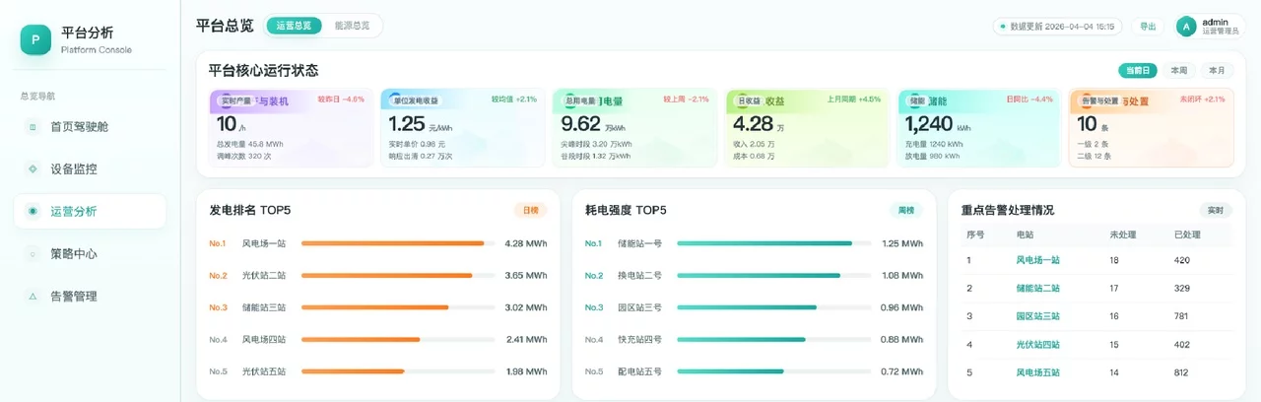Click the 风电场一站 orange progress bar

[x=392, y=243]
